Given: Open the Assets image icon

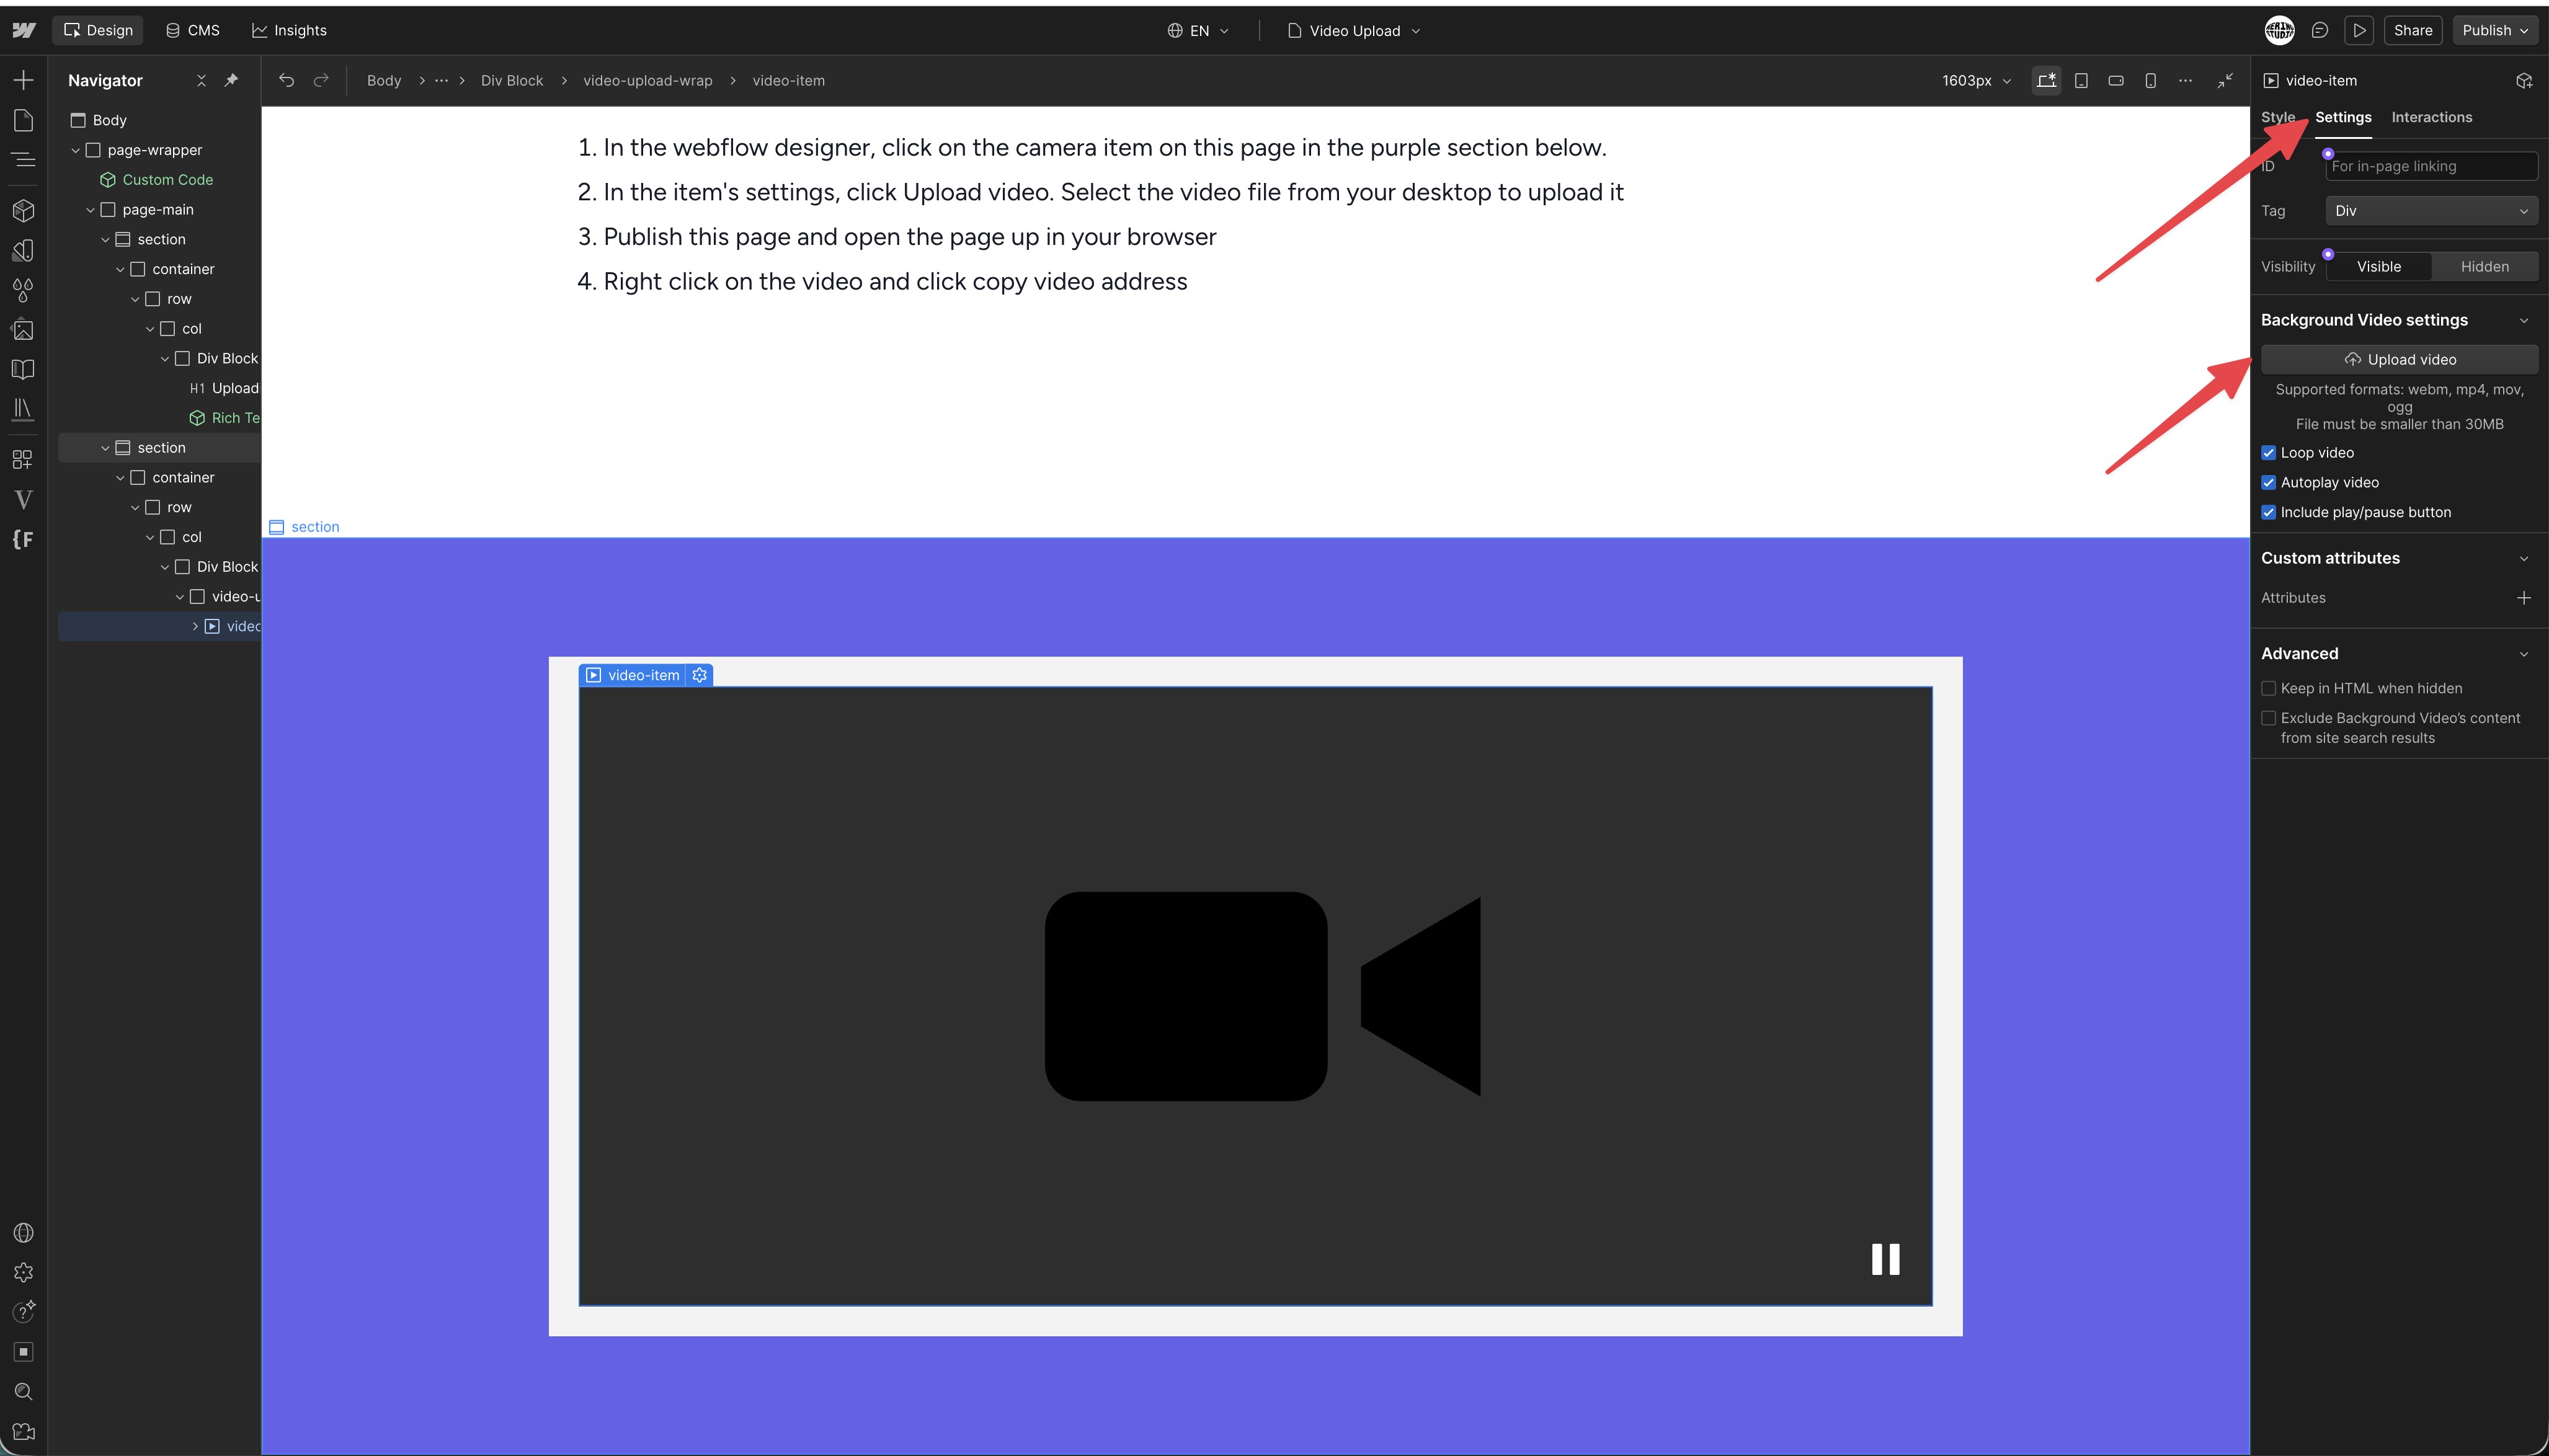Looking at the screenshot, I should [x=23, y=330].
